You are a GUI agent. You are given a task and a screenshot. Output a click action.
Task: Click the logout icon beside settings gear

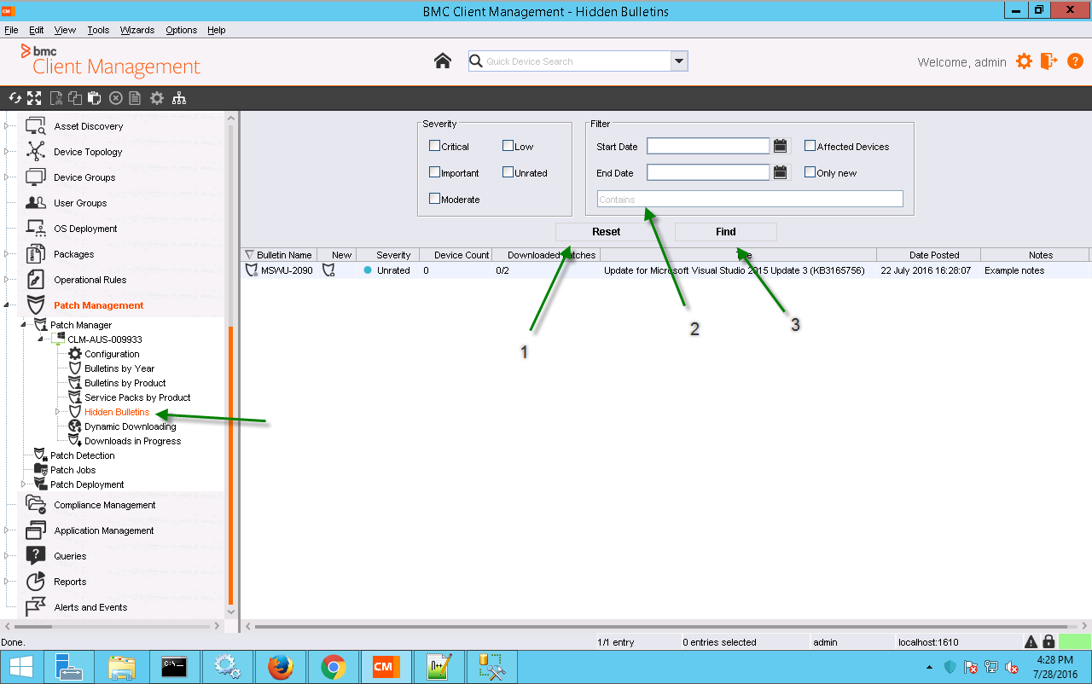click(x=1049, y=61)
